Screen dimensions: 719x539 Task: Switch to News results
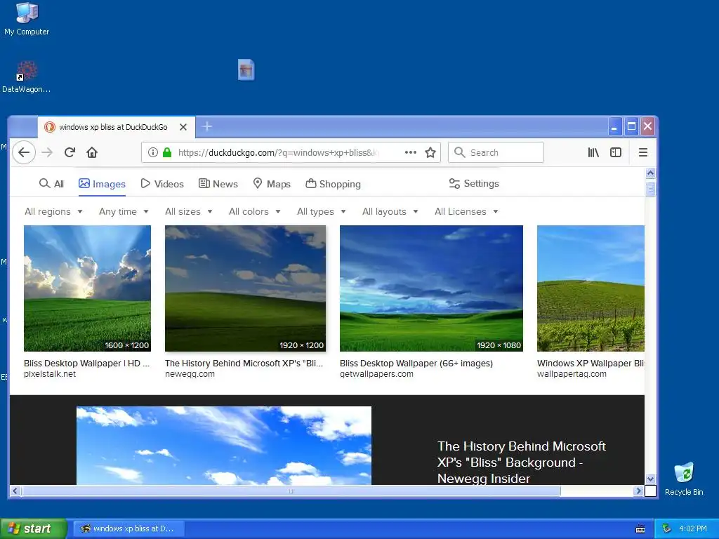coord(218,184)
